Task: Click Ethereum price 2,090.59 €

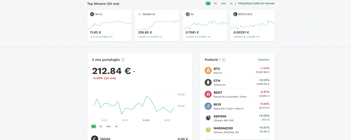Action: pos(263,84)
